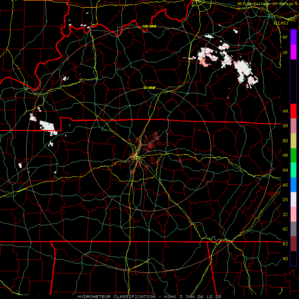Click the RF purple legend swatch
The width and height of the screenshot is (299, 299).
pos(293,37)
